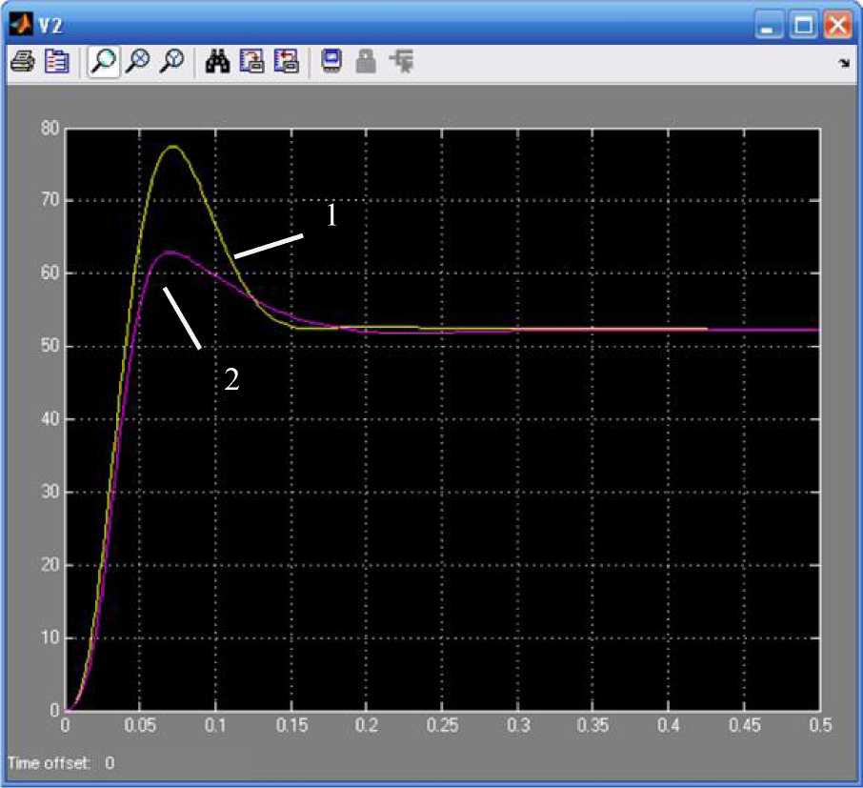Click the 0.05 label on the x-axis
The image size is (863, 788).
pyautogui.click(x=140, y=725)
